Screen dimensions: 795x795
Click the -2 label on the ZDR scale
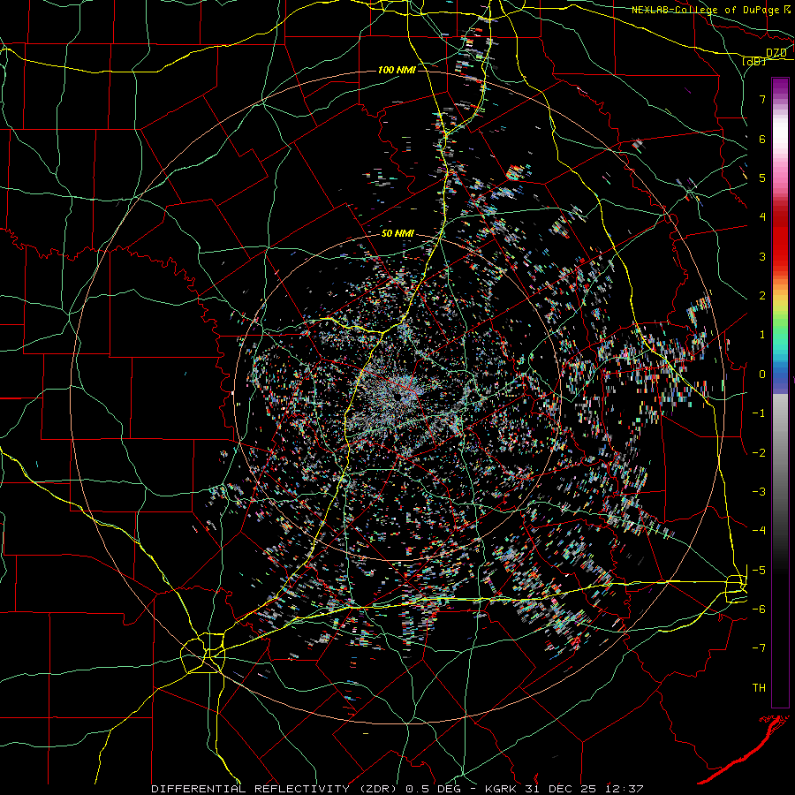(759, 452)
